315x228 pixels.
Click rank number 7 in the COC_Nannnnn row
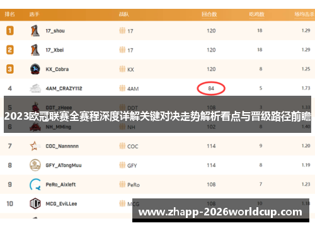[10, 146]
